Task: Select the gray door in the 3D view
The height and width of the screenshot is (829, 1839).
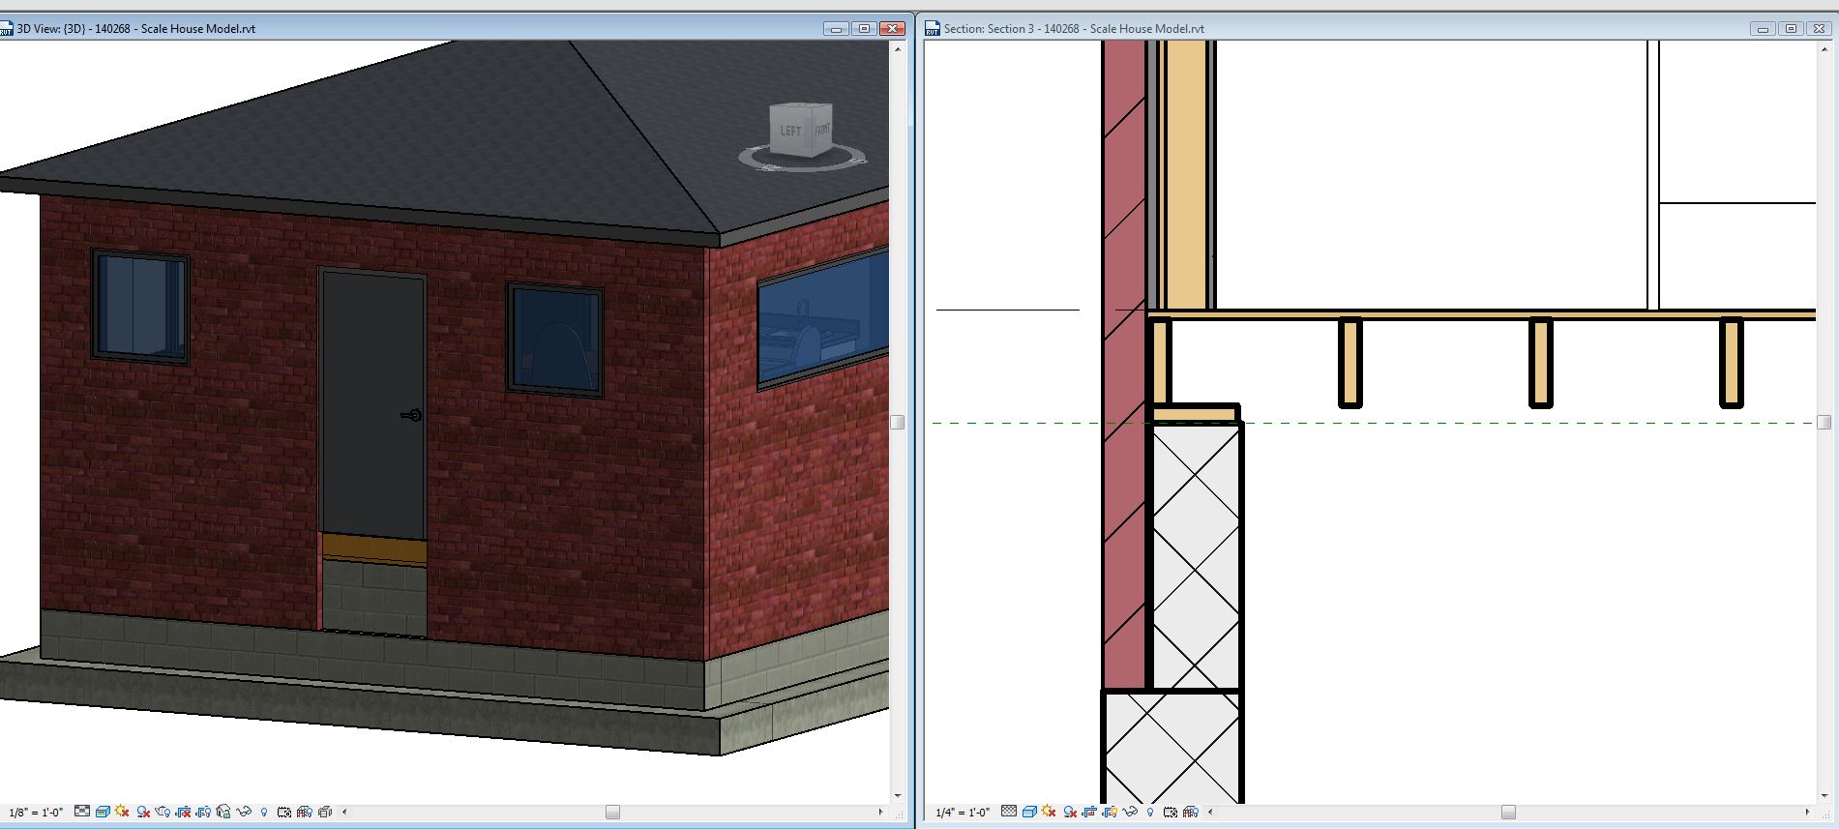Action: pyautogui.click(x=372, y=404)
